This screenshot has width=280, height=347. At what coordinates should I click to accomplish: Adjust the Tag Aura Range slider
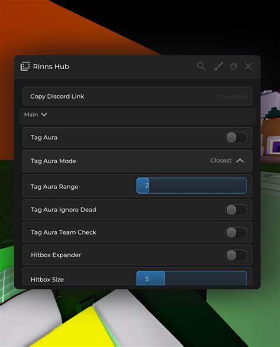click(x=191, y=186)
